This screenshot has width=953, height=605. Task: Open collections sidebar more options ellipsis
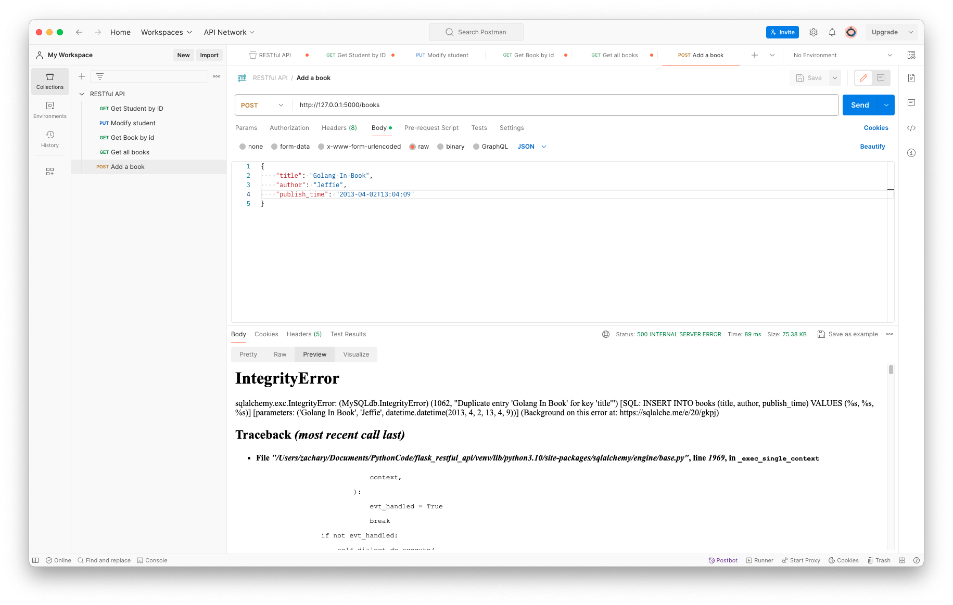coord(217,76)
